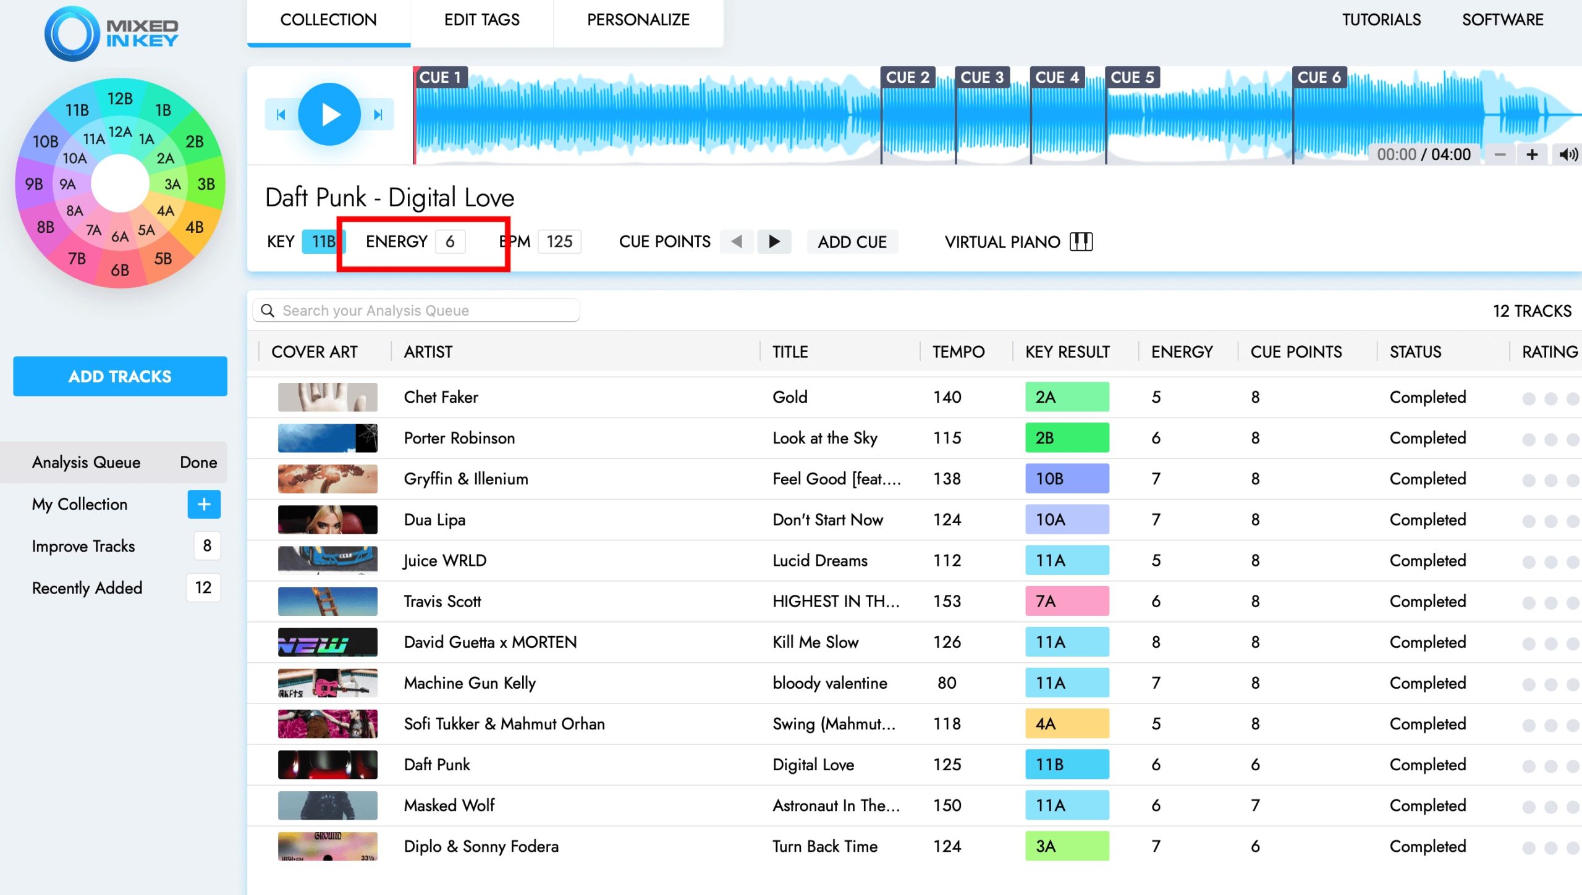This screenshot has width=1582, height=895.
Task: Skip to previous track
Action: [x=281, y=115]
